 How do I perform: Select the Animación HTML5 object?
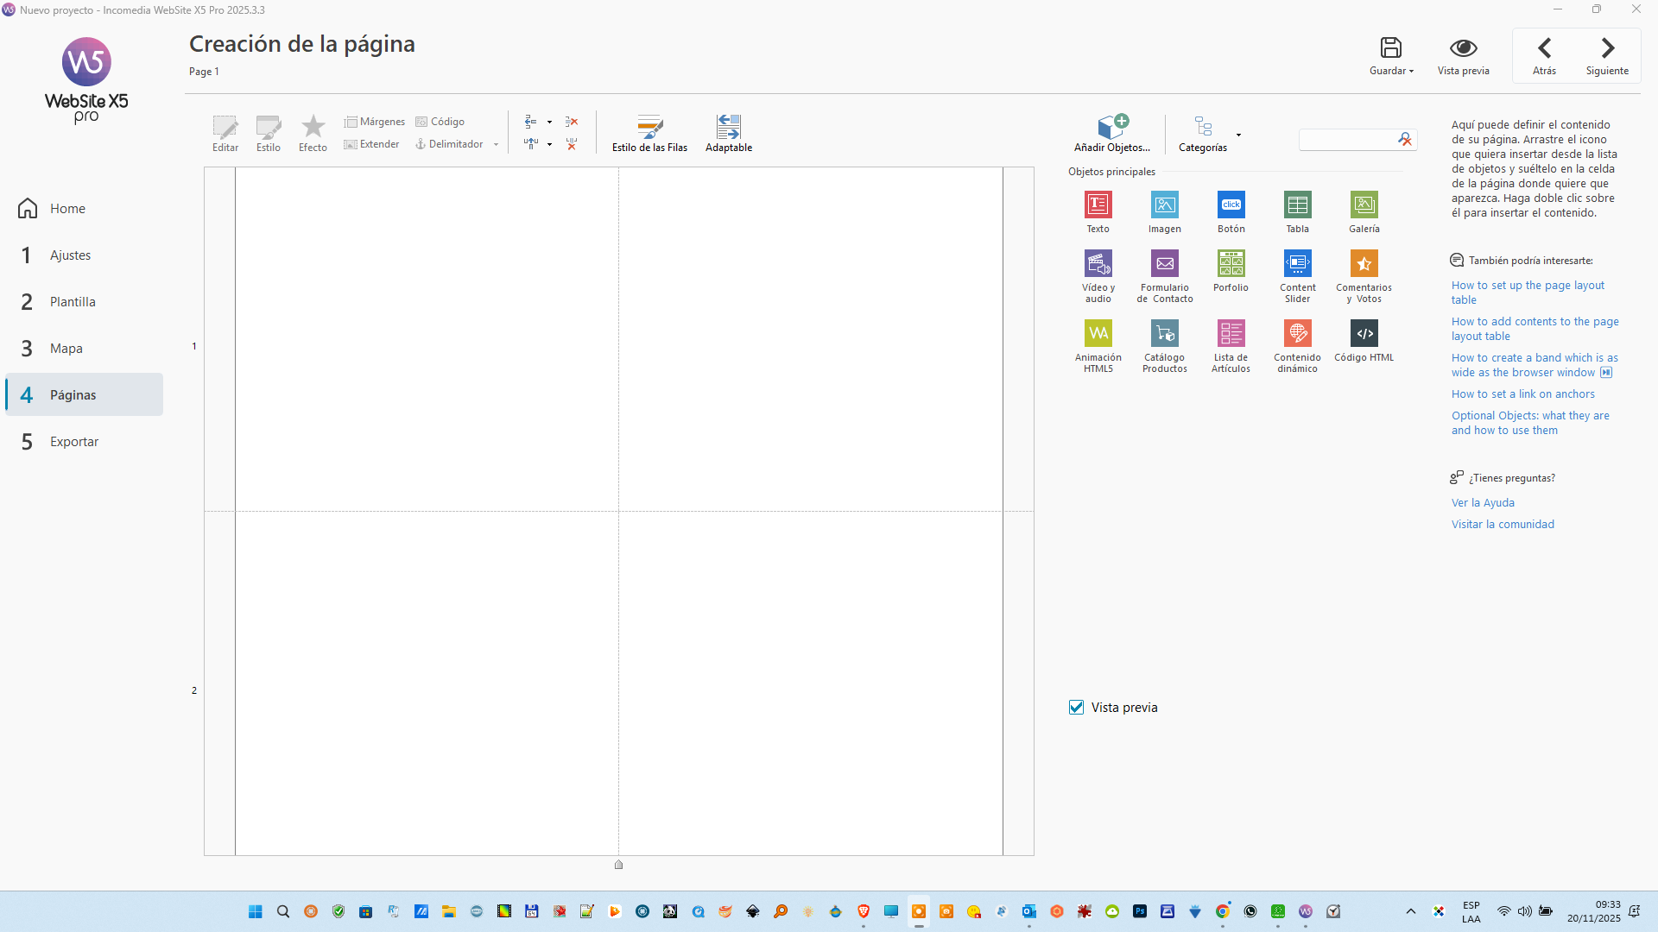tap(1098, 334)
